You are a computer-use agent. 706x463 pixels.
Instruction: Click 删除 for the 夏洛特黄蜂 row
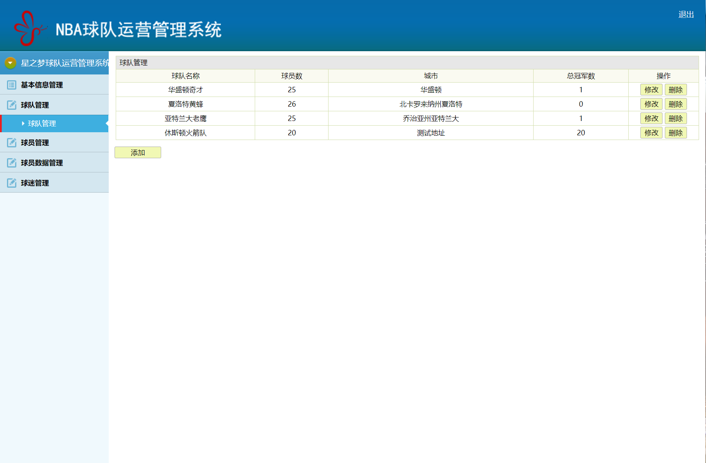pos(676,104)
